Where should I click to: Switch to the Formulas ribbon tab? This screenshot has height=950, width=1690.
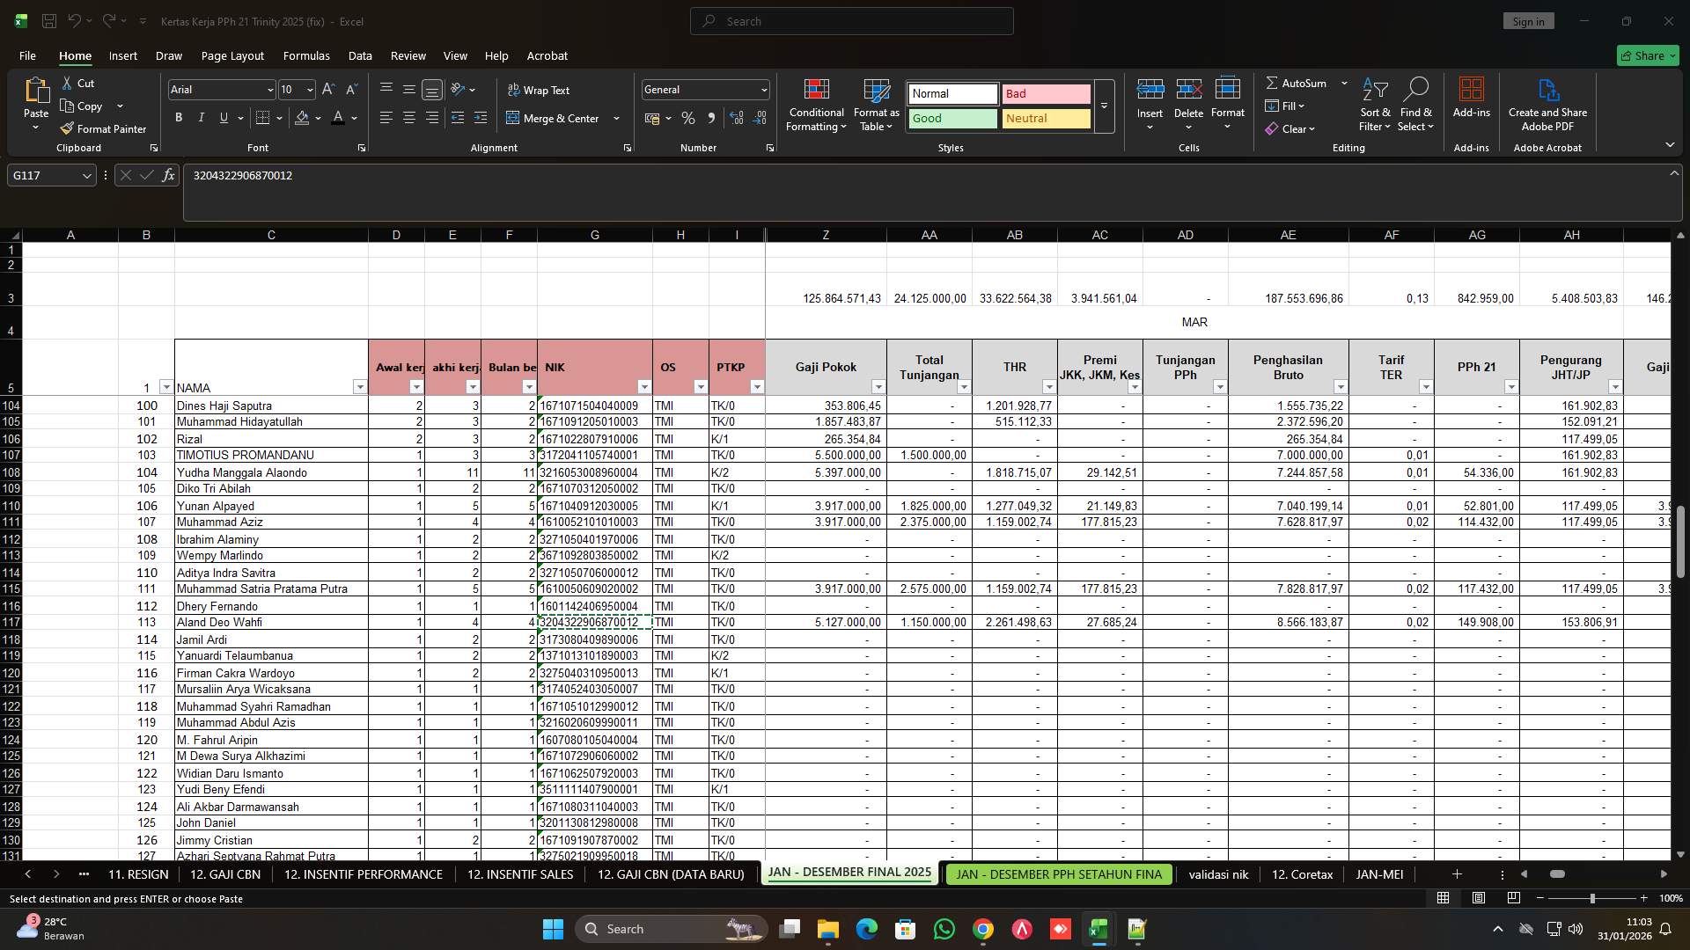(x=306, y=55)
